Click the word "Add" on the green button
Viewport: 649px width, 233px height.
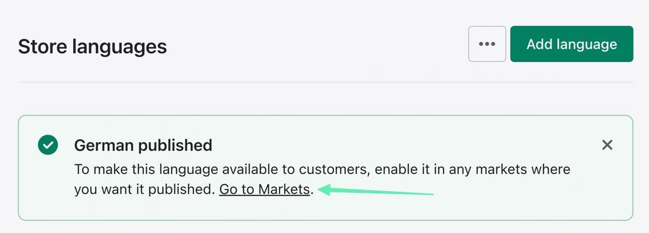coord(539,44)
